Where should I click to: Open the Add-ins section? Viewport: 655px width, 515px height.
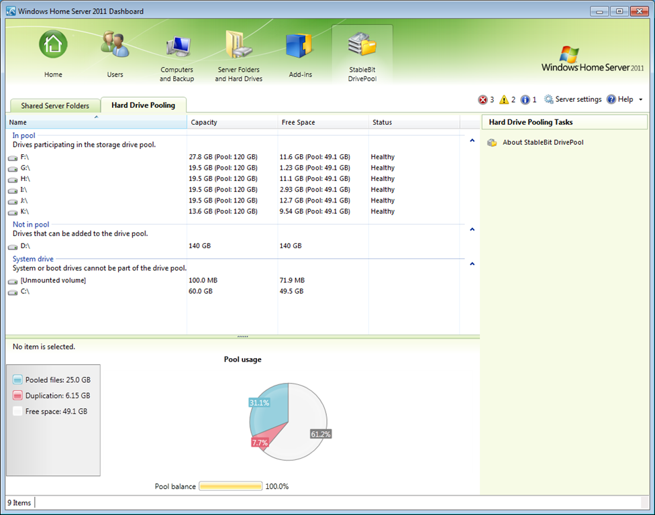click(300, 54)
